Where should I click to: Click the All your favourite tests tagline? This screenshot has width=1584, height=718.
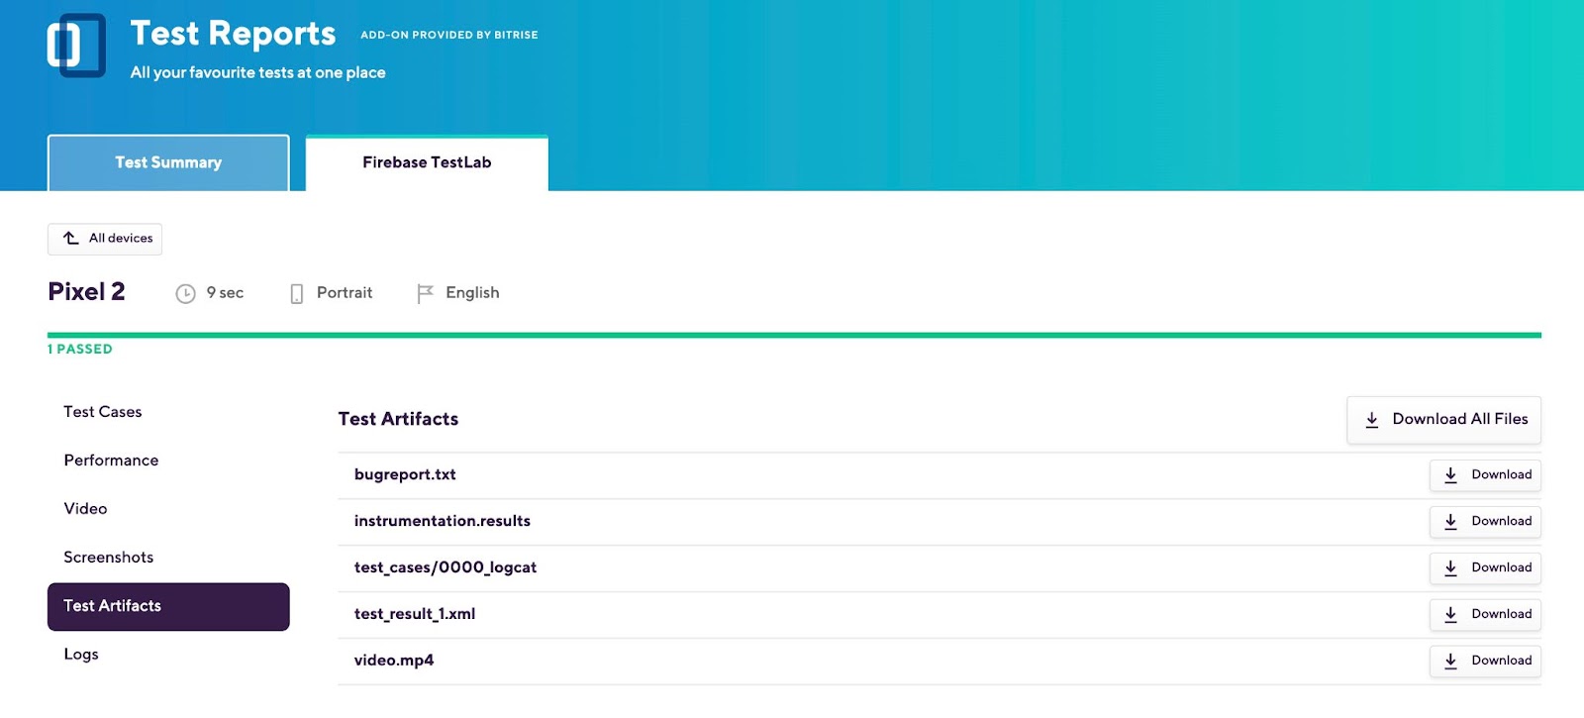(258, 72)
